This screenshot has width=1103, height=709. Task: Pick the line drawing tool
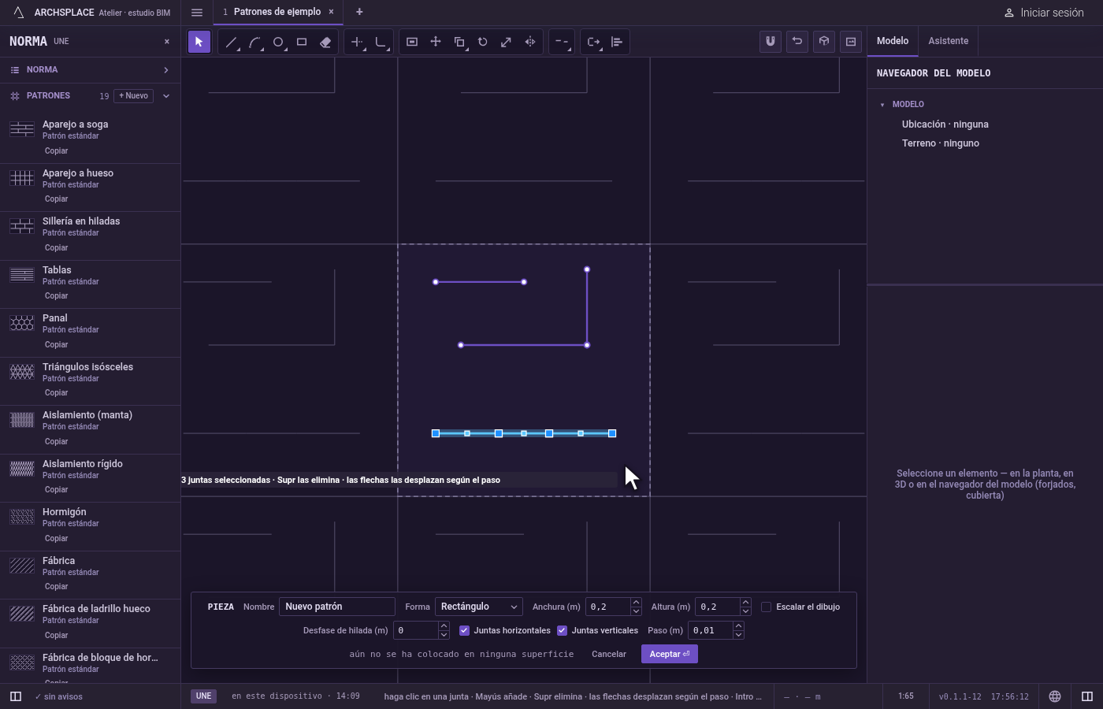[231, 42]
